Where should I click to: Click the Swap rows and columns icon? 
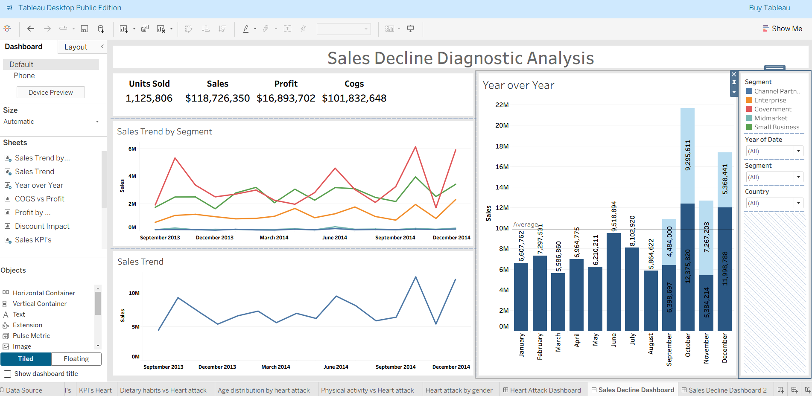[x=189, y=29]
